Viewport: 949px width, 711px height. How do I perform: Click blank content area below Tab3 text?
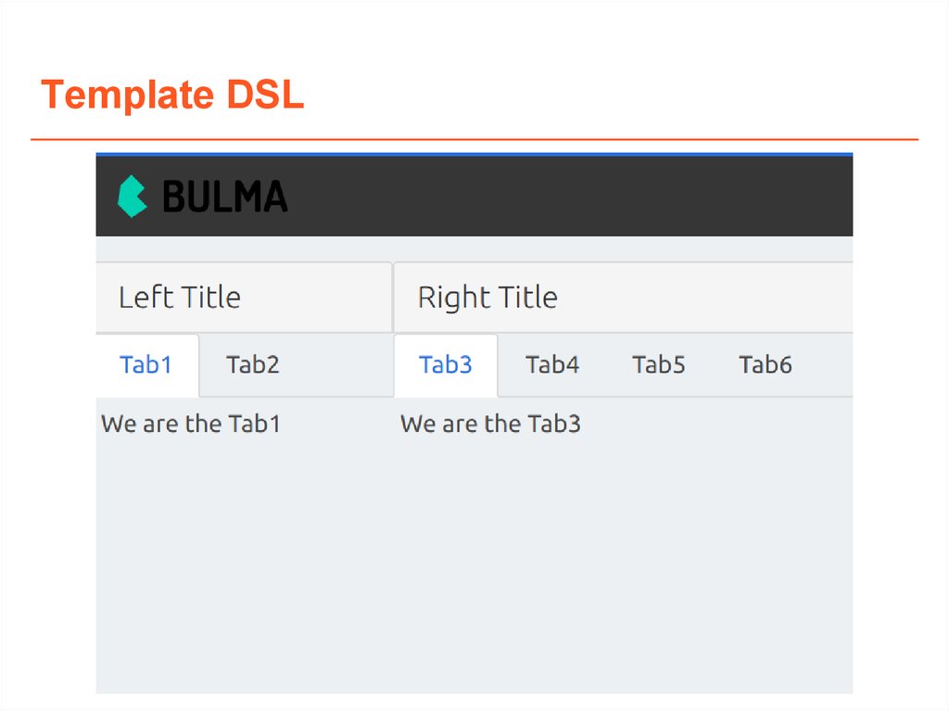coord(621,556)
